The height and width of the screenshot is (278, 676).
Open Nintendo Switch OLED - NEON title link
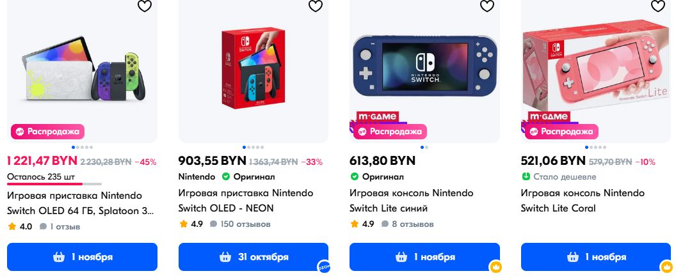pos(246,201)
